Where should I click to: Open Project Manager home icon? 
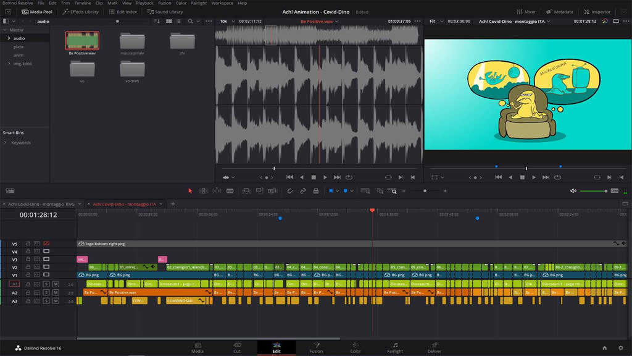(x=605, y=348)
